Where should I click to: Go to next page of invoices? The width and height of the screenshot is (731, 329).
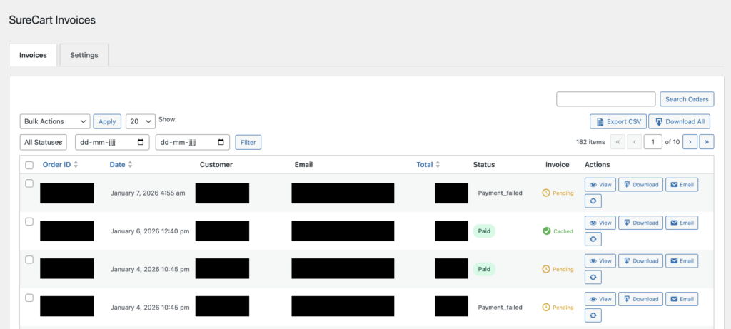coord(690,142)
